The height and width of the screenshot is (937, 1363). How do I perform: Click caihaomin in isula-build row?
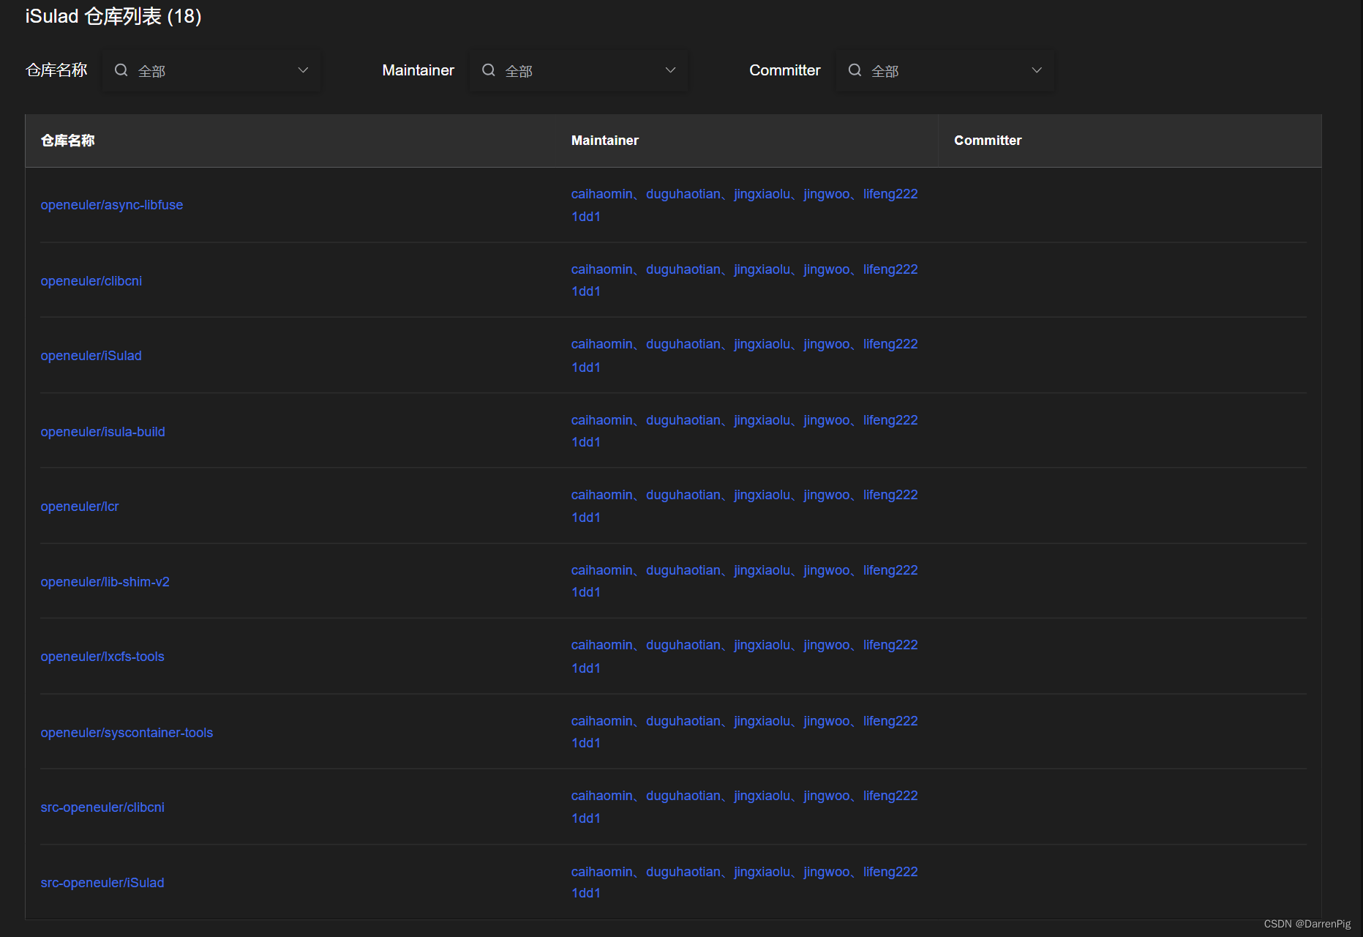coord(602,420)
